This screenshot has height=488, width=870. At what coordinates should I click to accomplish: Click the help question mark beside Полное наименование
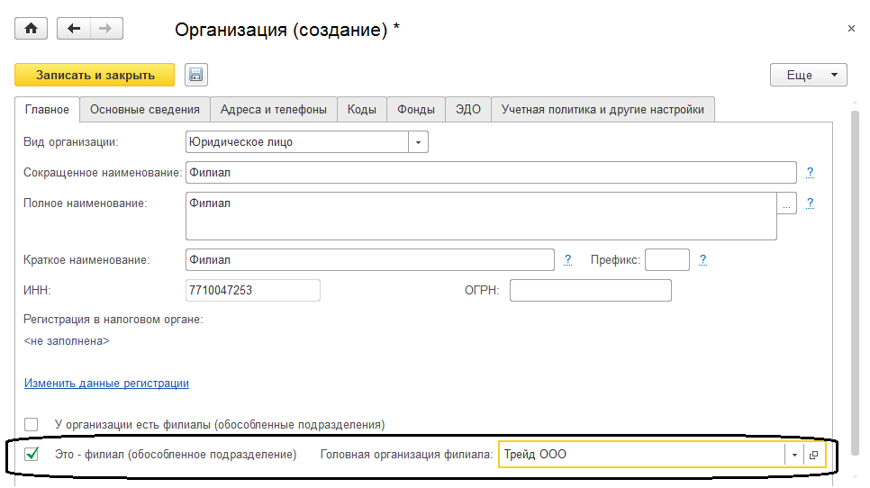(x=810, y=203)
